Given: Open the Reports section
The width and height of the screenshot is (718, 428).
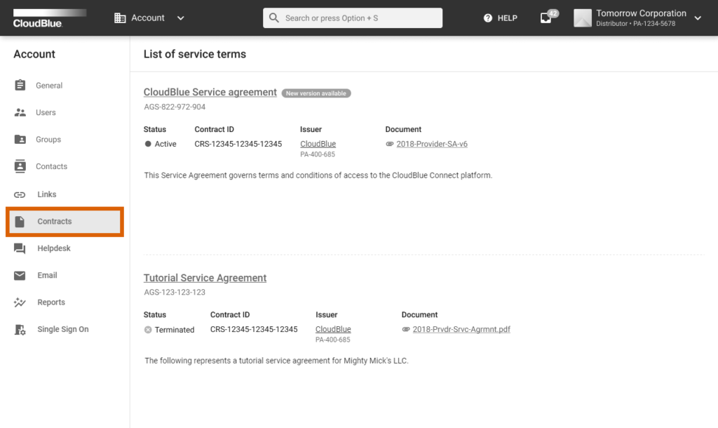Looking at the screenshot, I should pos(50,302).
